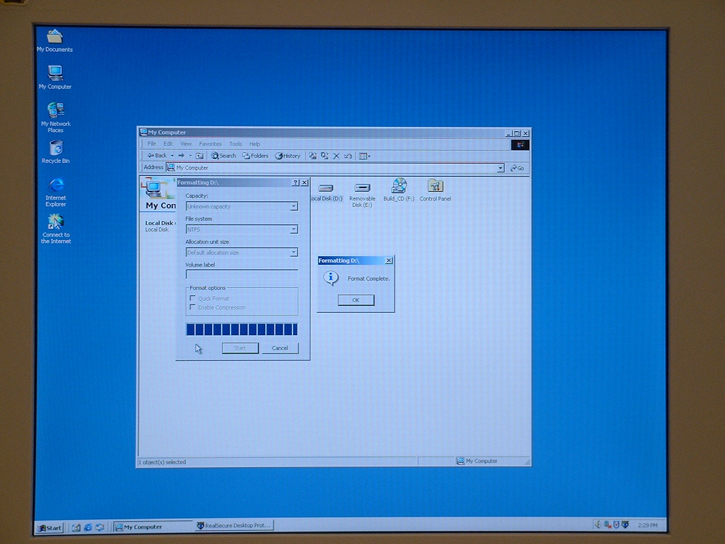The image size is (725, 544).
Task: Toggle the Quick Format checkbox
Action: coord(193,298)
